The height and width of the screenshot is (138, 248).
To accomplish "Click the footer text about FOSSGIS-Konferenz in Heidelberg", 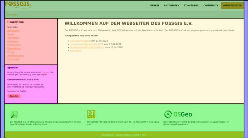I will pos(123,123).
